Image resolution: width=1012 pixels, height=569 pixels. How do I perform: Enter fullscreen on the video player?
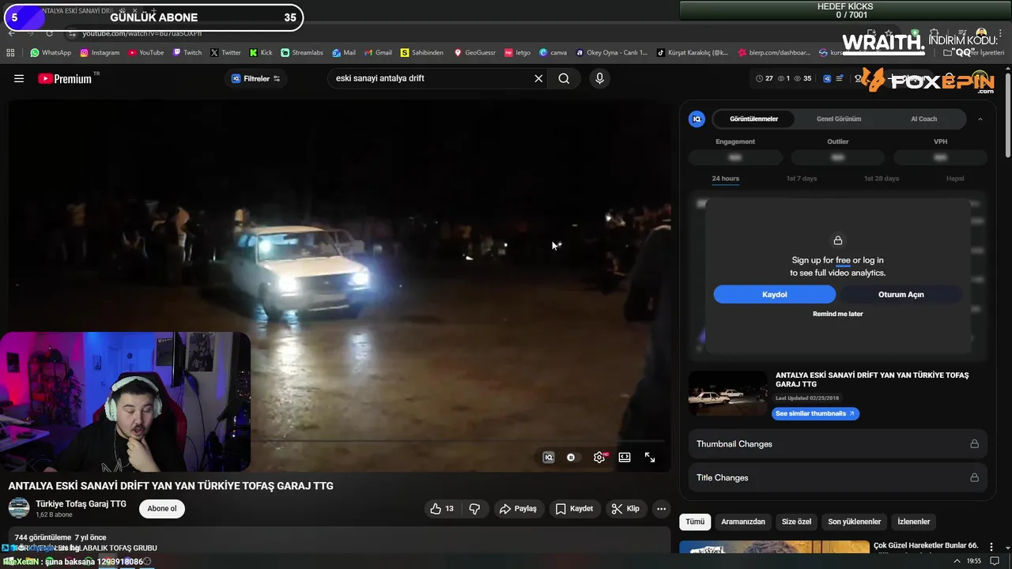click(650, 457)
